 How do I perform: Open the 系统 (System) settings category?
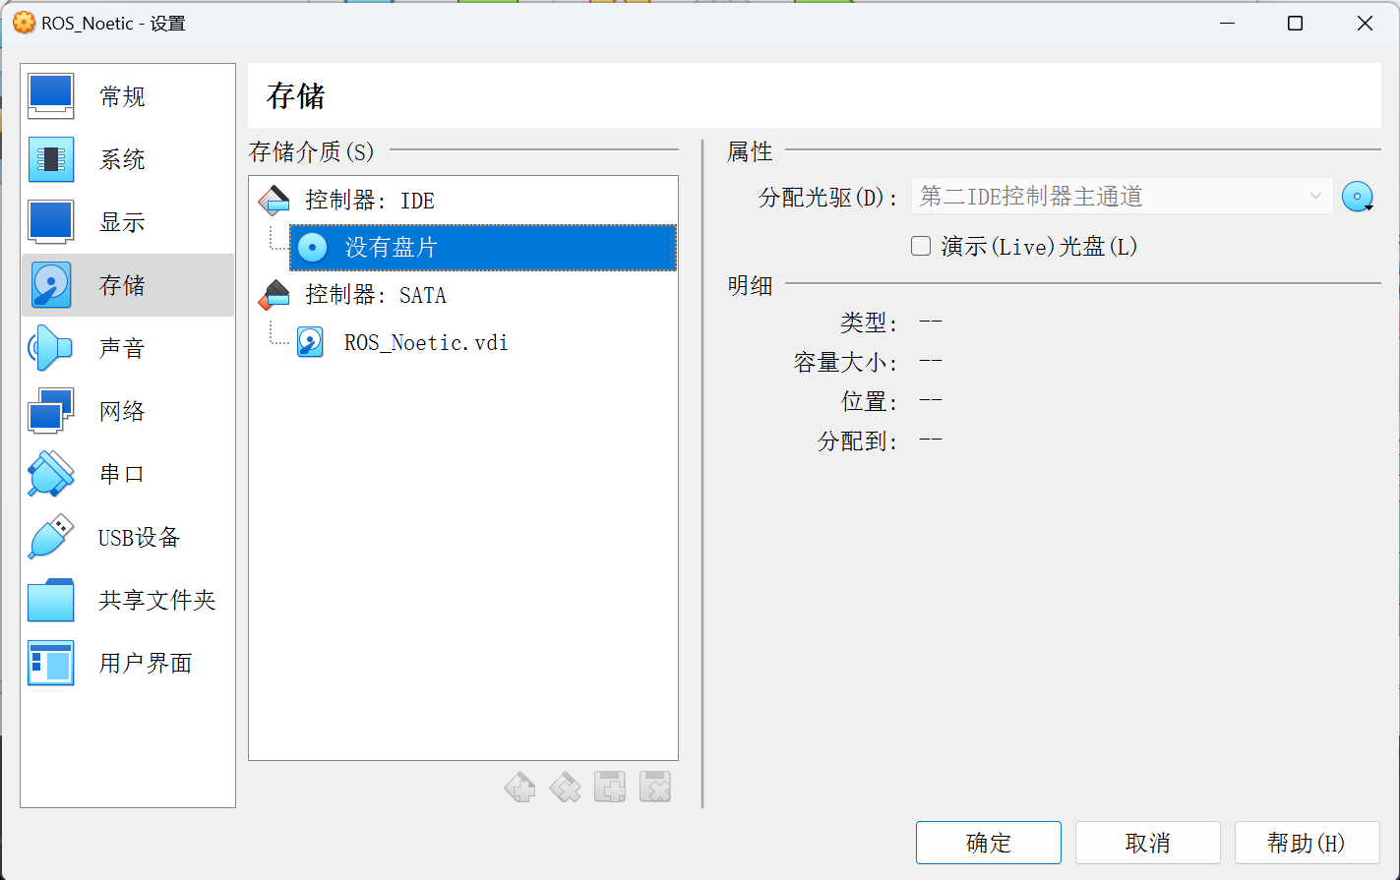tap(128, 159)
